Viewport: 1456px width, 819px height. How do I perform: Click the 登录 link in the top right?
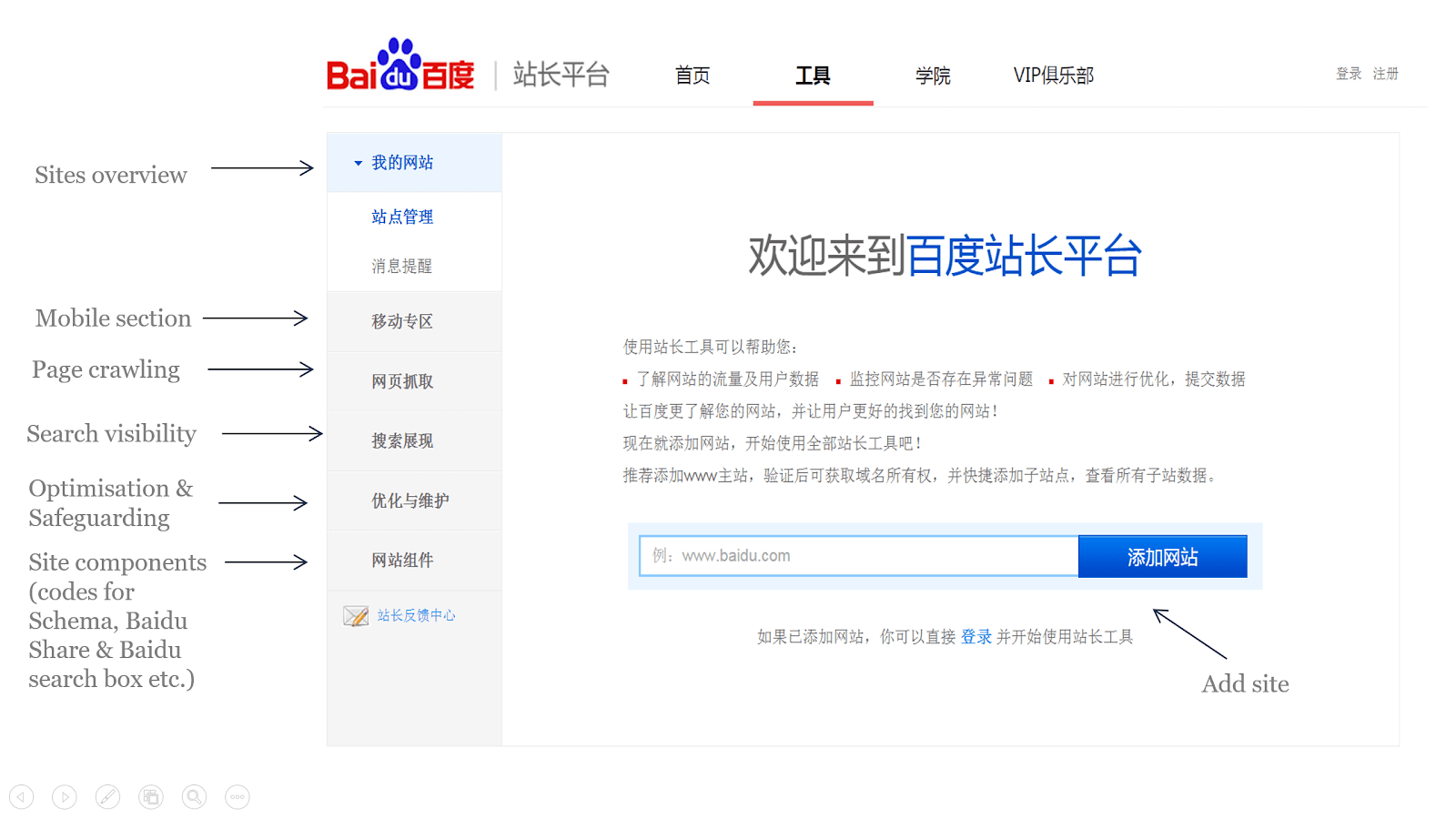pos(1349,74)
